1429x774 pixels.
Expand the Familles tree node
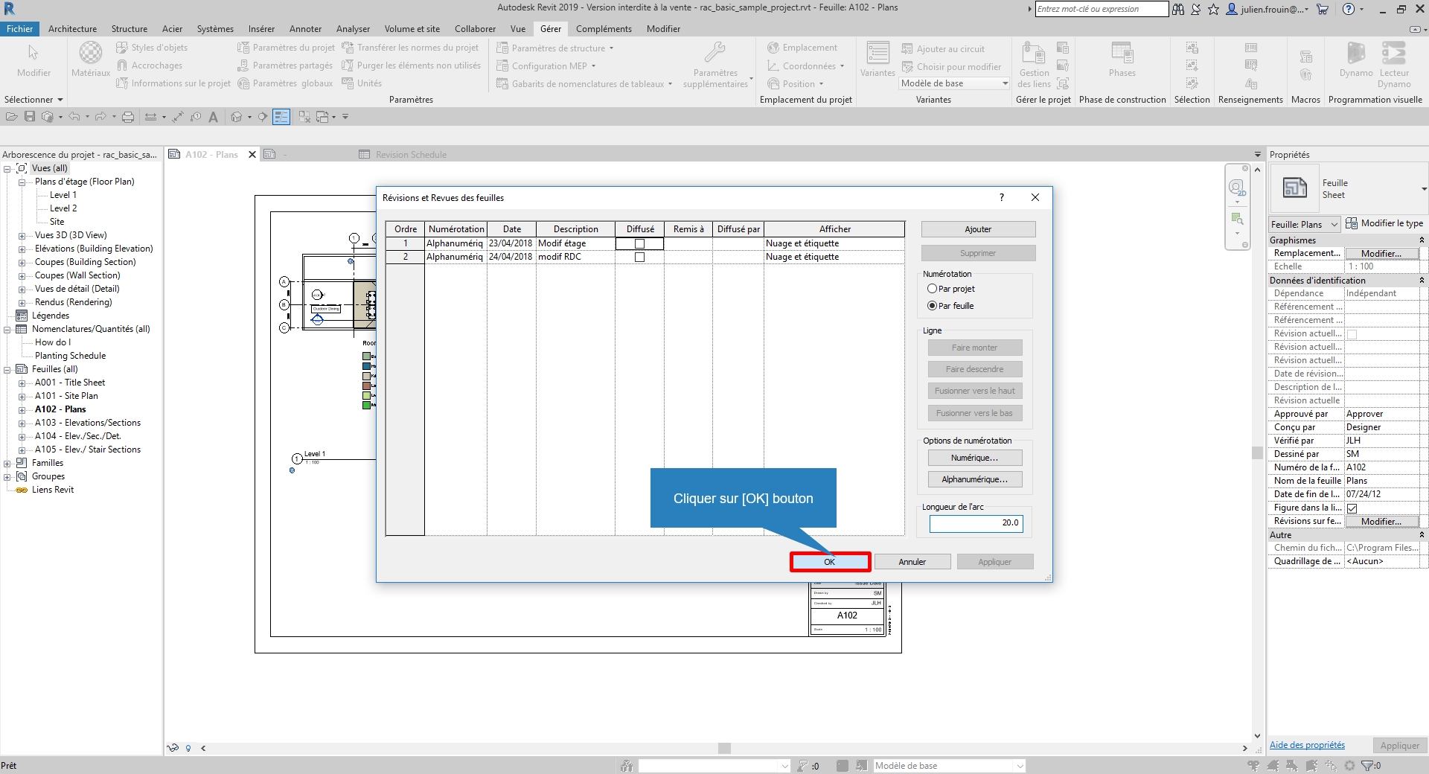7,463
